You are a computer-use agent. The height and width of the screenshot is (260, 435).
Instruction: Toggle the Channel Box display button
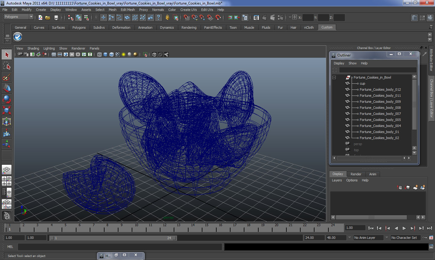tap(430, 18)
